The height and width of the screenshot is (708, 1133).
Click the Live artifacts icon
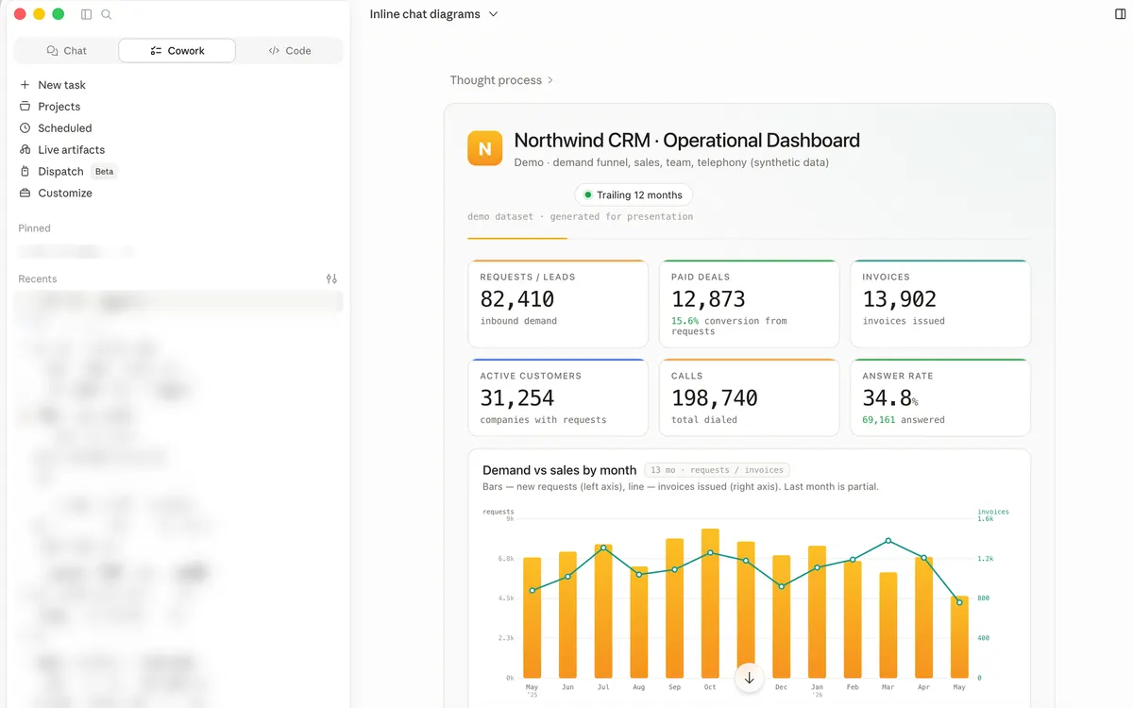[25, 150]
